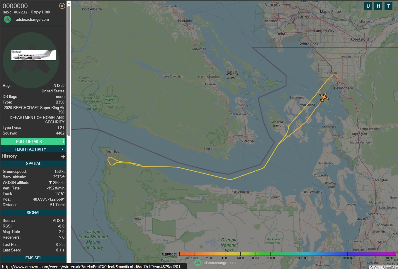This screenshot has width=398, height=269.
Task: Click the plus icon beside History
Action: (x=63, y=157)
